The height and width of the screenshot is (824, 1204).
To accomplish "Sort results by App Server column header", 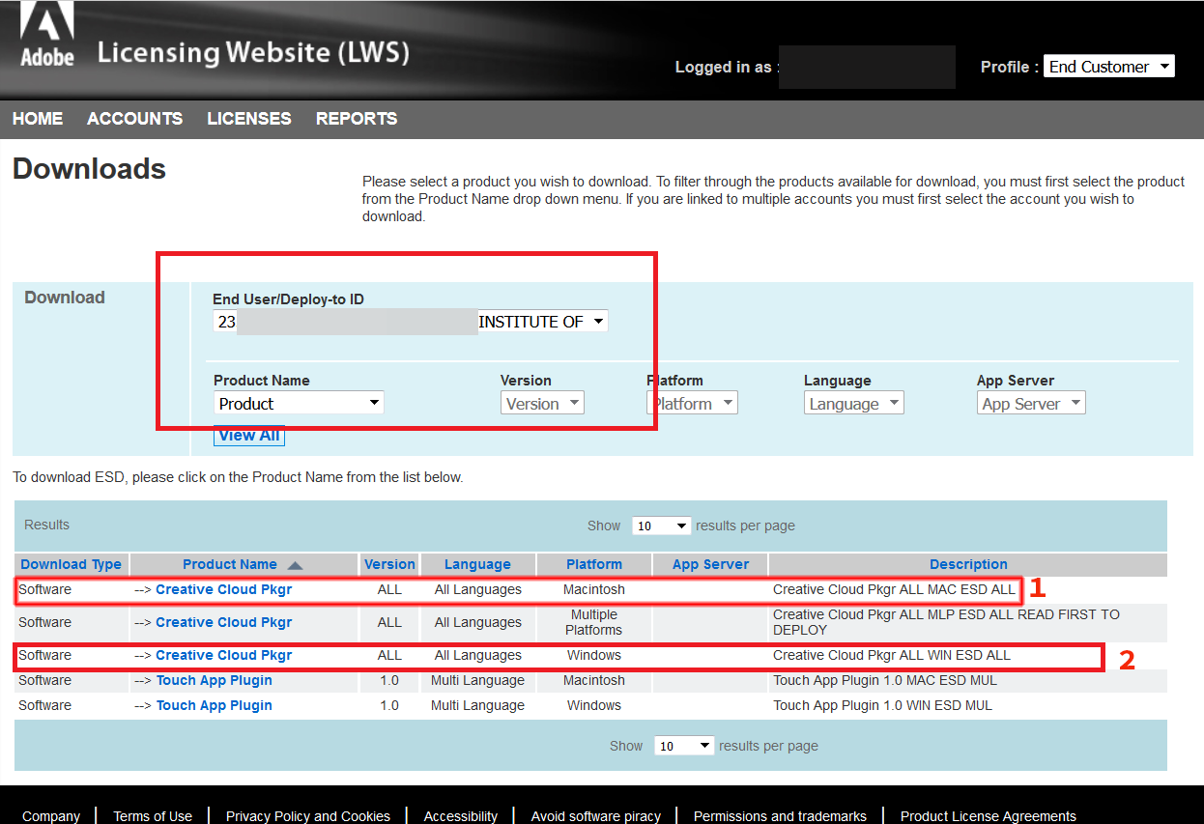I will tap(710, 564).
